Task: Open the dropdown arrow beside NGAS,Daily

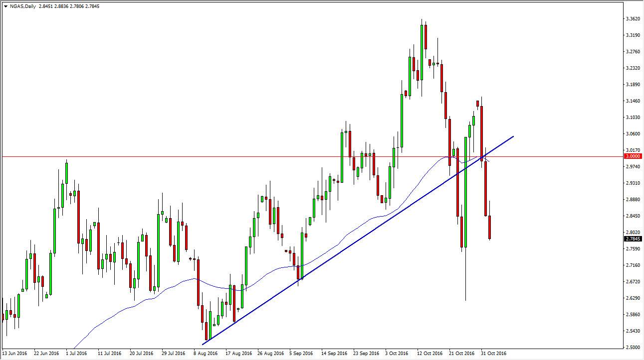Action: coord(5,6)
